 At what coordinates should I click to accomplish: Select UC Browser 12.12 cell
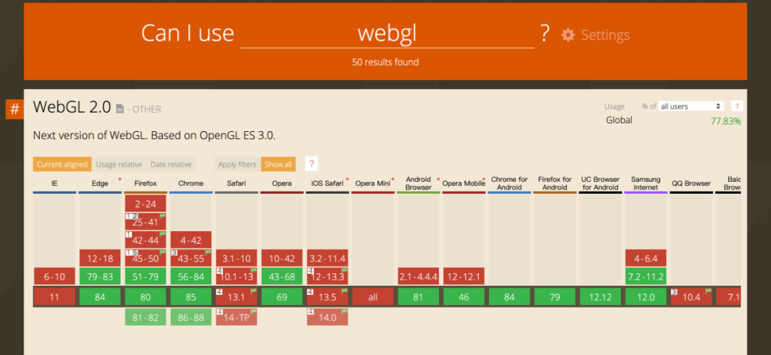[x=600, y=297]
